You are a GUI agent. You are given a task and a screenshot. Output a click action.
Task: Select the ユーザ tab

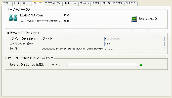pos(38,3)
